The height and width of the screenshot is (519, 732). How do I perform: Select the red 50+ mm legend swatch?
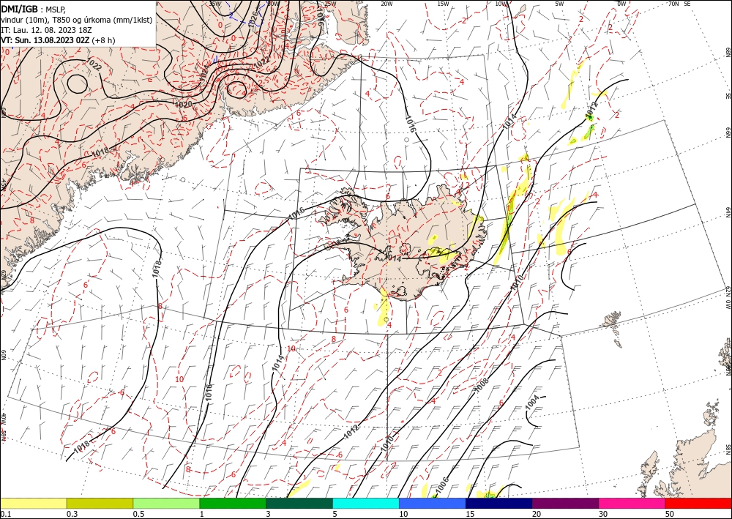[x=698, y=503]
